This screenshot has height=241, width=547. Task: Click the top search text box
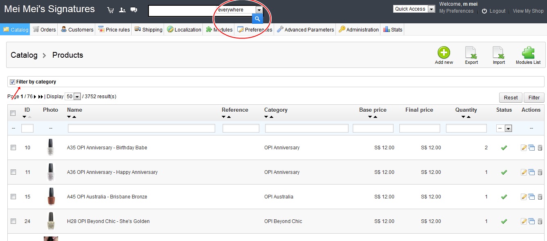[182, 11]
